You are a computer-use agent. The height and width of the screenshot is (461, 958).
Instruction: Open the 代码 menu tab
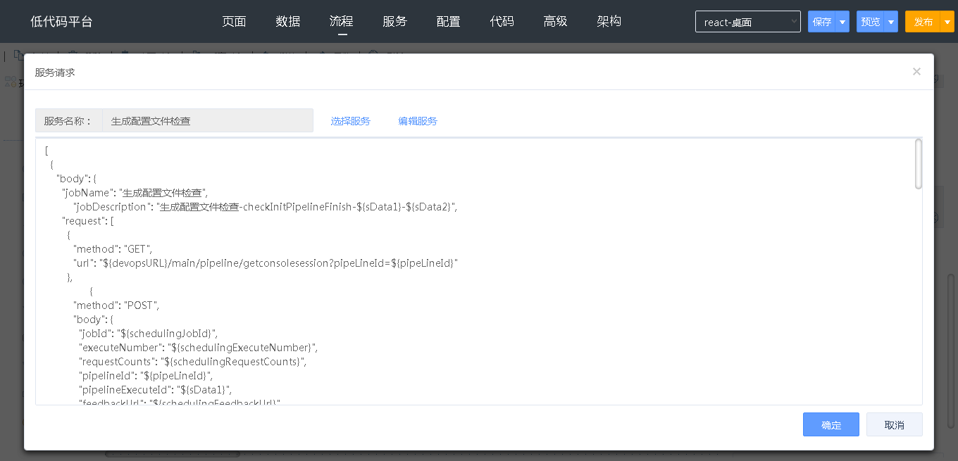[502, 21]
